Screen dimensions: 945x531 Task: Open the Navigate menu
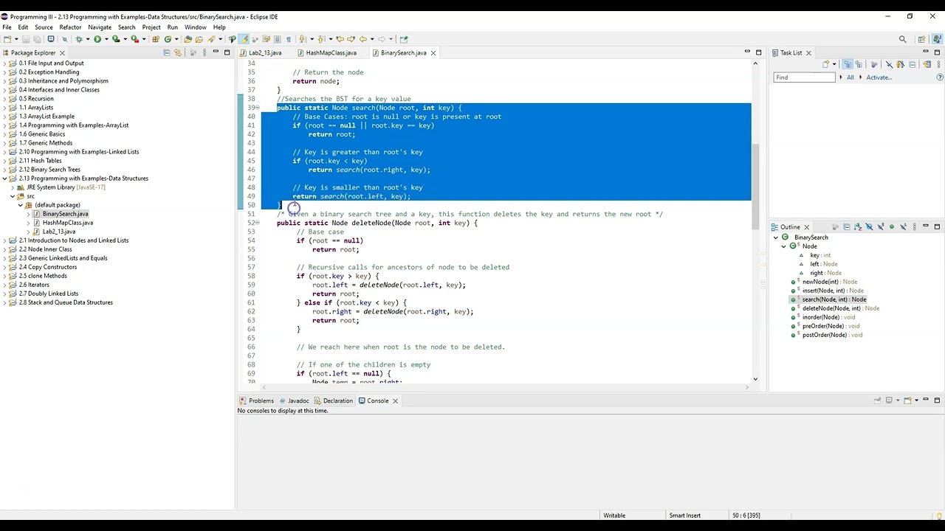(x=100, y=27)
